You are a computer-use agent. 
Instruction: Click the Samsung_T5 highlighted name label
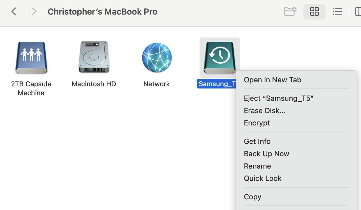[217, 84]
